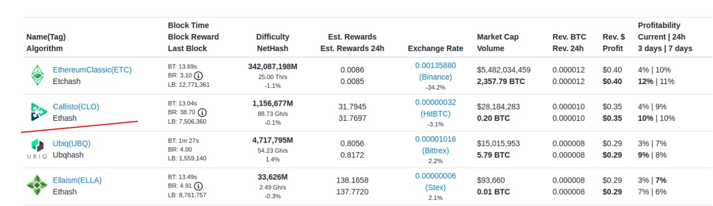Open exchange rate 0.00000032 link
Viewport: 713px width, 206px height.
click(x=436, y=102)
